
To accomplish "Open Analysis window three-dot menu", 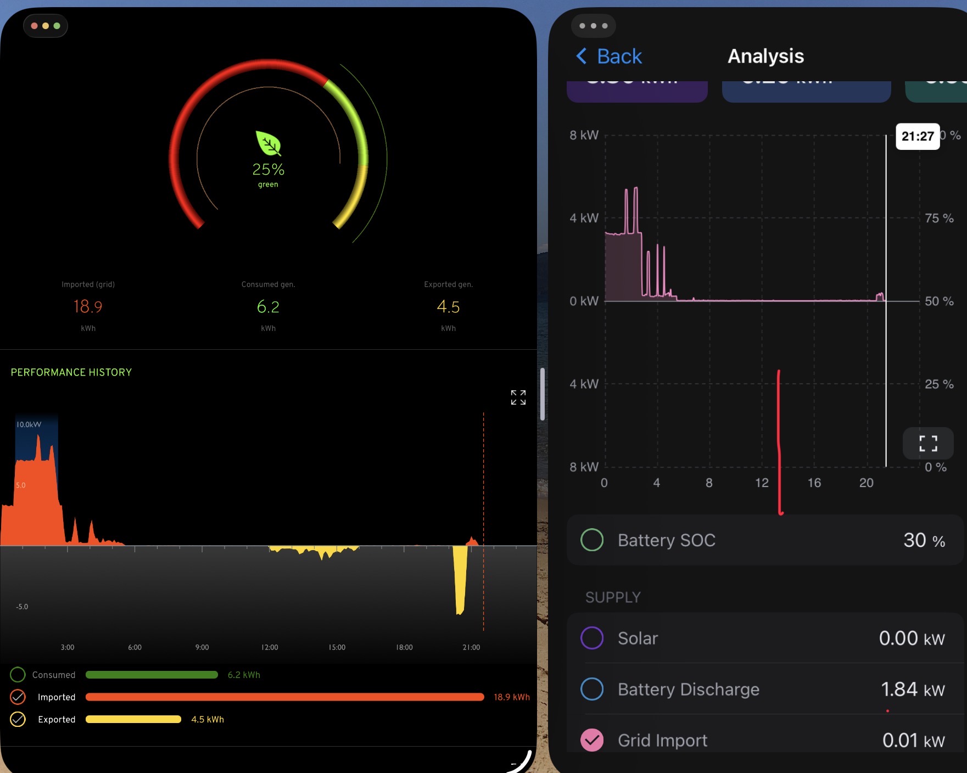I will (x=593, y=26).
